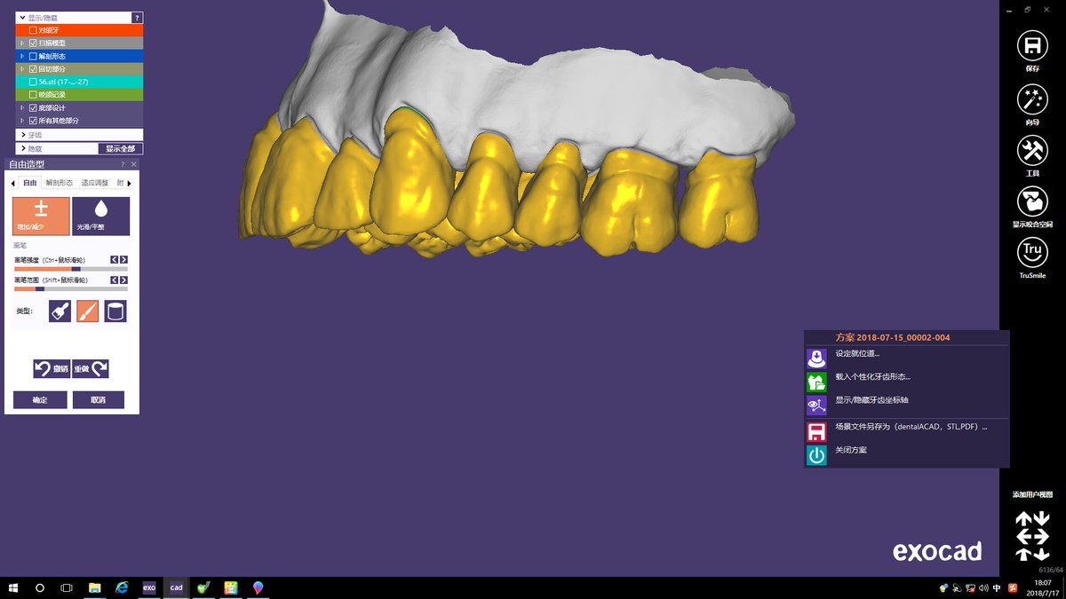Click the show occlusion space (显示咬合空间) icon
Image resolution: width=1066 pixels, height=599 pixels.
pyautogui.click(x=1032, y=201)
